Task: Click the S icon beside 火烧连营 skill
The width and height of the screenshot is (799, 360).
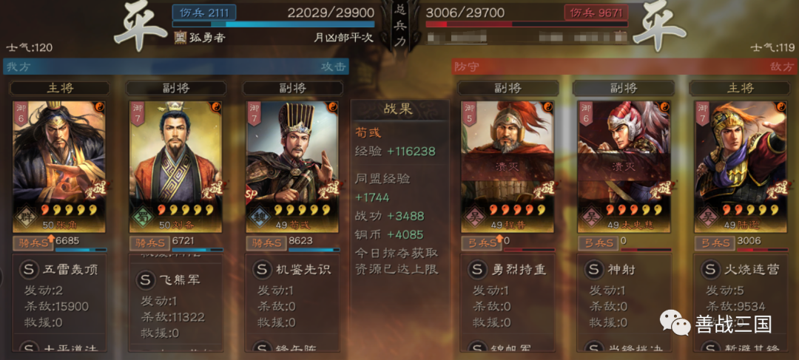Action: [711, 270]
